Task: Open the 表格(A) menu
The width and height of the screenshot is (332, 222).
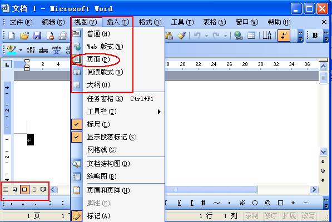Action: pos(215,22)
